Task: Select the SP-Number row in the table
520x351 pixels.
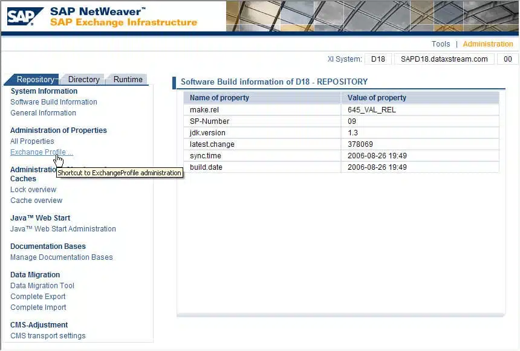Action: [261, 121]
